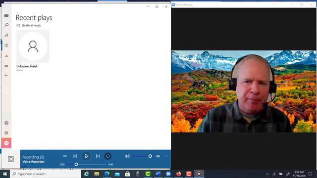
Task: Click the Zoom Meeting video feed
Action: pos(244,91)
